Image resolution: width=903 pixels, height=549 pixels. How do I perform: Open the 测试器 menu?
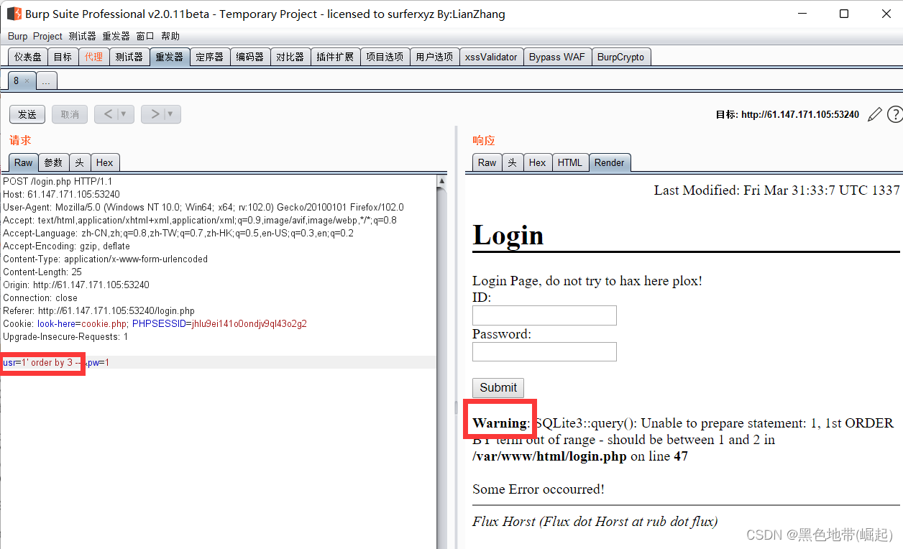point(82,36)
